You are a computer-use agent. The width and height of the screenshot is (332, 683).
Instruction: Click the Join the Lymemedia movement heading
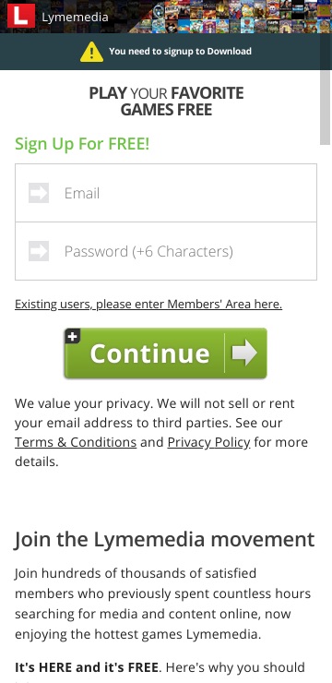click(164, 539)
